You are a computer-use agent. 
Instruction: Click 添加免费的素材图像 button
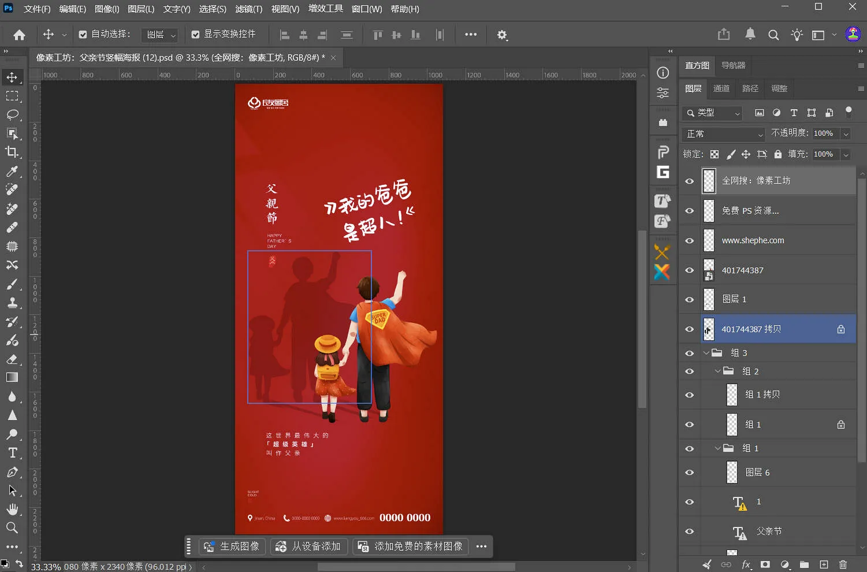click(411, 547)
